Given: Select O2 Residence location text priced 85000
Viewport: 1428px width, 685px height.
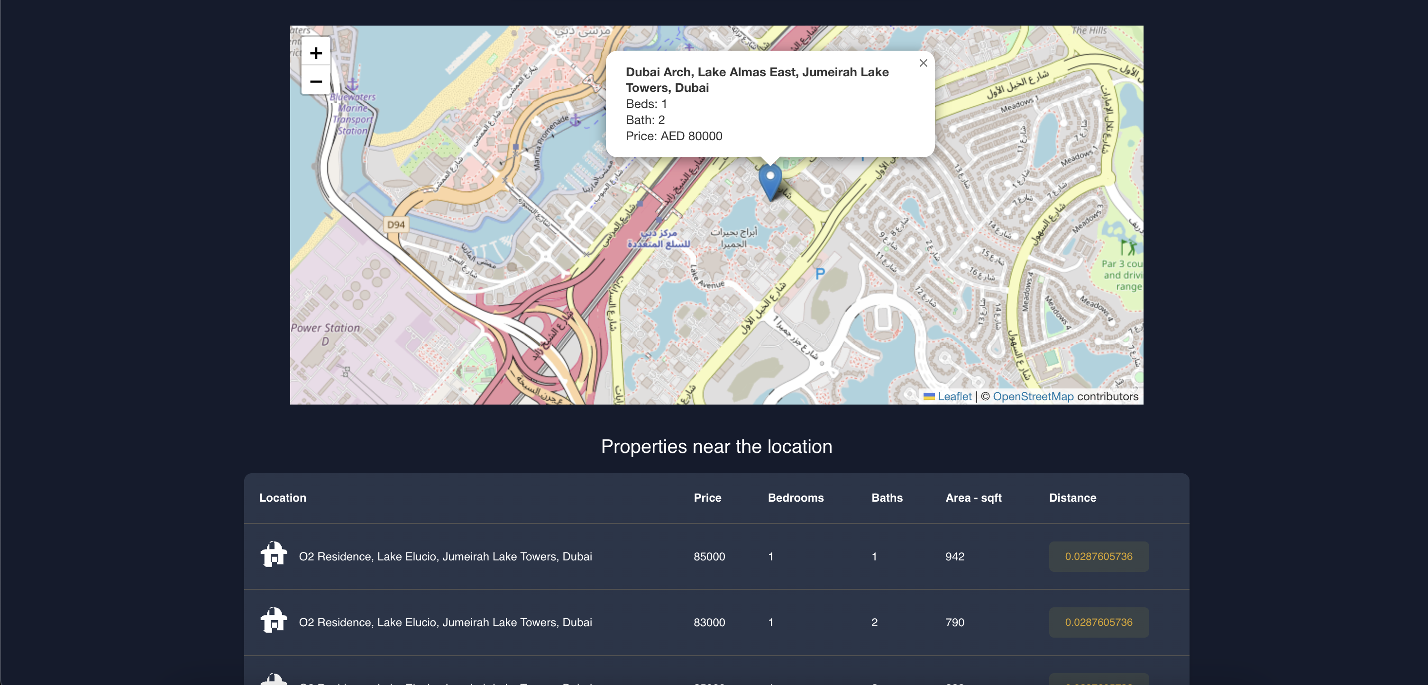Looking at the screenshot, I should 445,557.
